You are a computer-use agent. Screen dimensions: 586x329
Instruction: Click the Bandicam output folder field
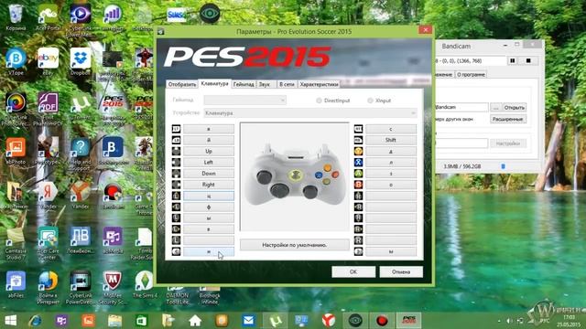461,107
